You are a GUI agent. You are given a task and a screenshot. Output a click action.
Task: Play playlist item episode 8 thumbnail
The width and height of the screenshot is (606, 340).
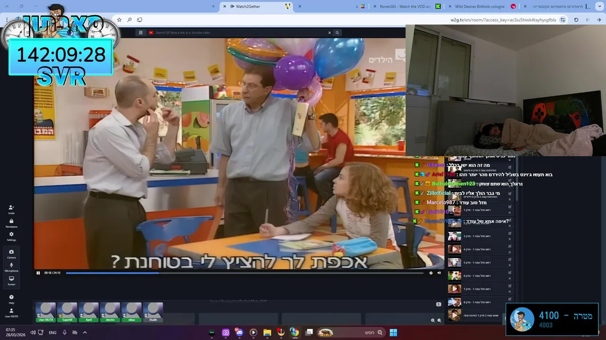coord(454,302)
